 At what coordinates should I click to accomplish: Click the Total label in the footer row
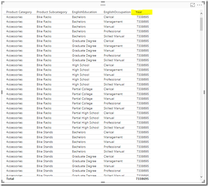click(x=10, y=179)
